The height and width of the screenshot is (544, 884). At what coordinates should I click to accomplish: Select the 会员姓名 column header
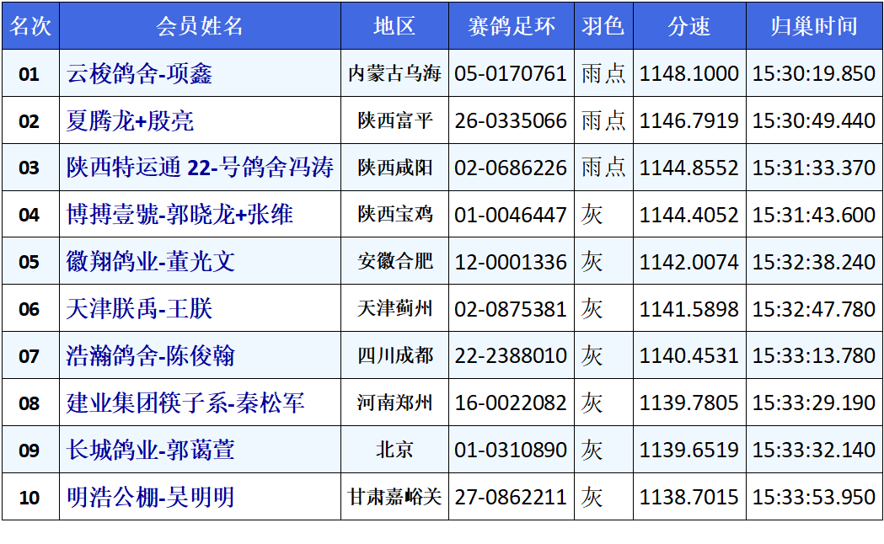(200, 26)
